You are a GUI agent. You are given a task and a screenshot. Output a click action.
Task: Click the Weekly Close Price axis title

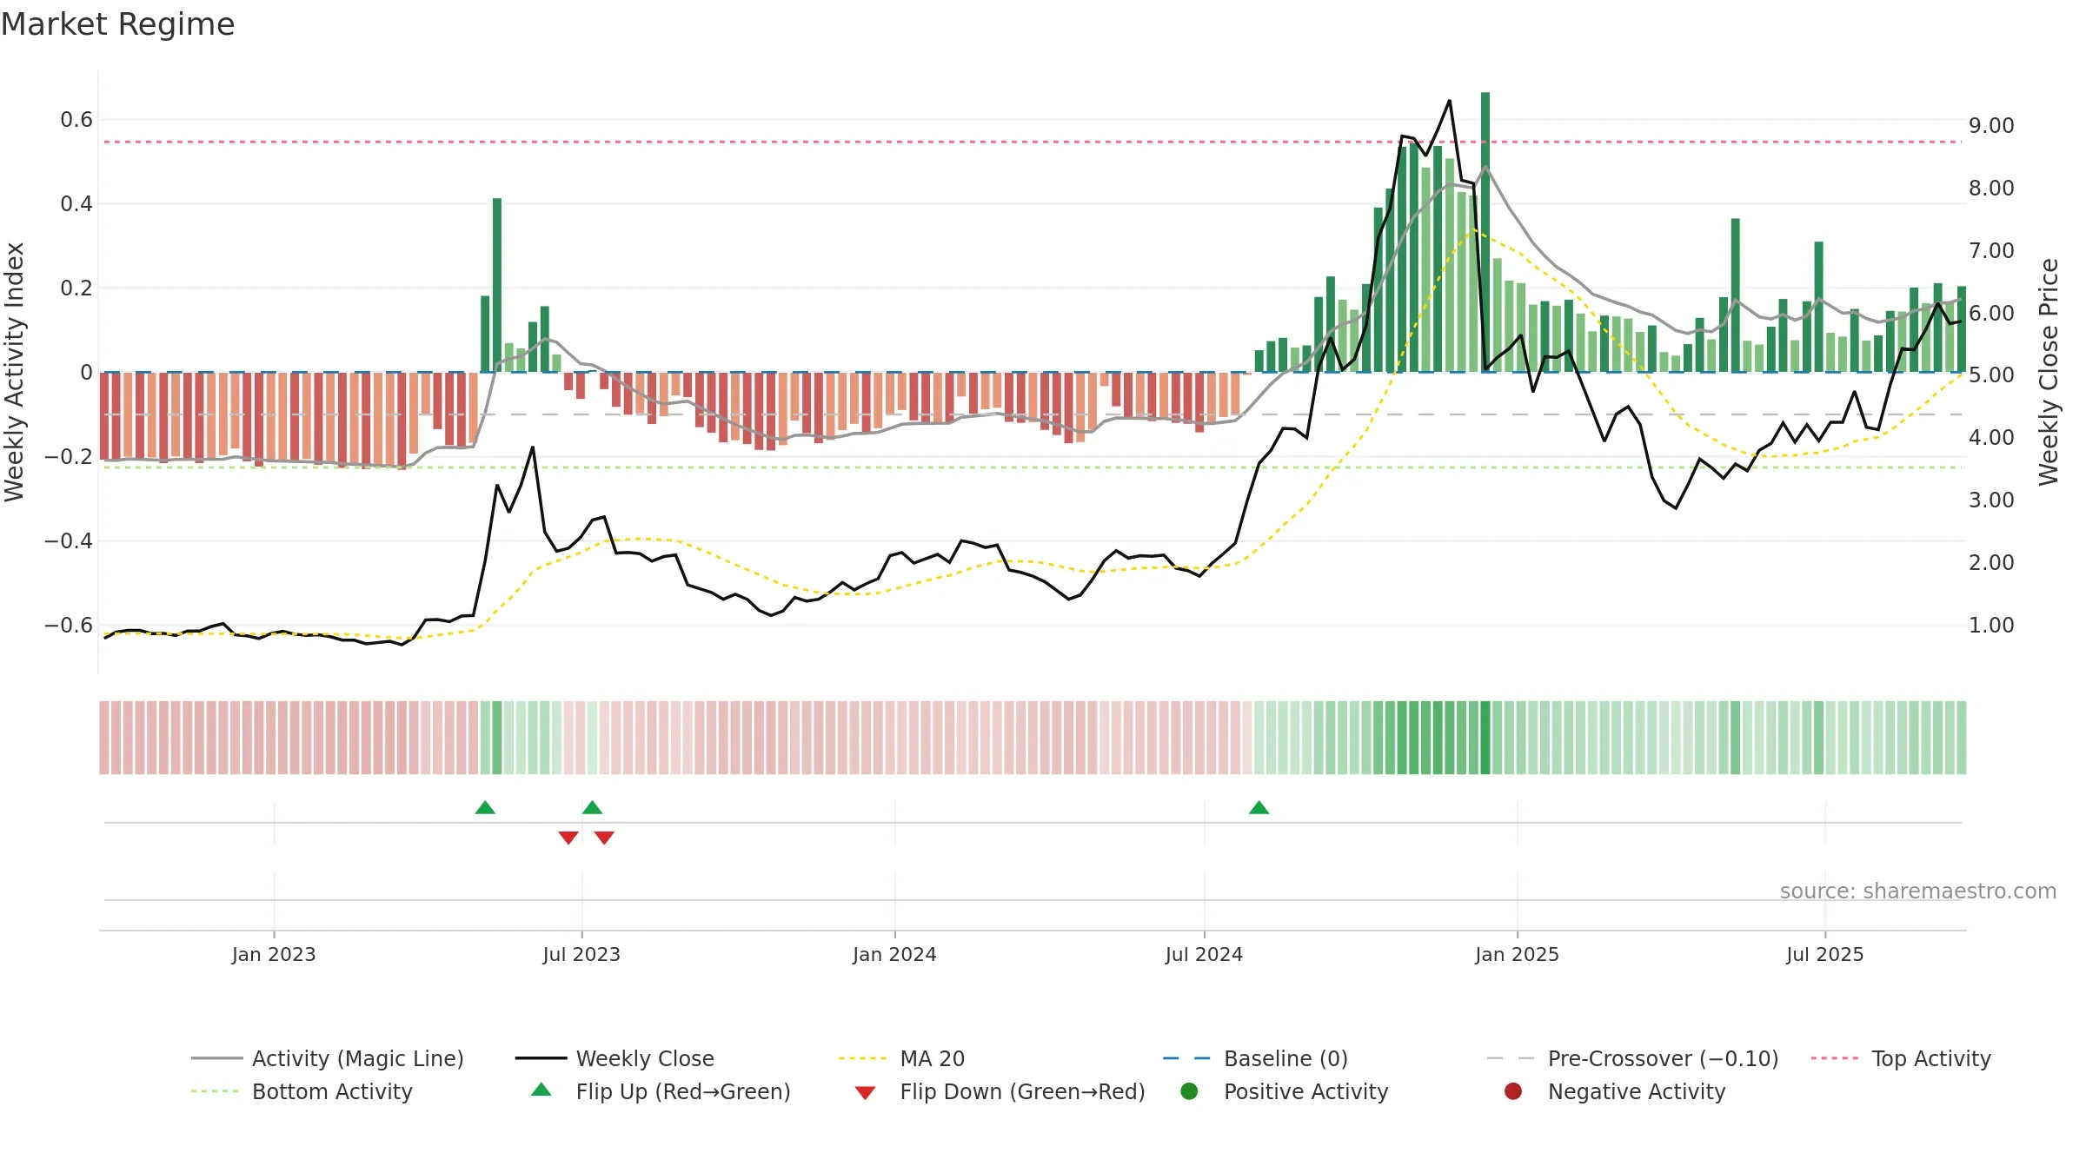click(x=2049, y=372)
